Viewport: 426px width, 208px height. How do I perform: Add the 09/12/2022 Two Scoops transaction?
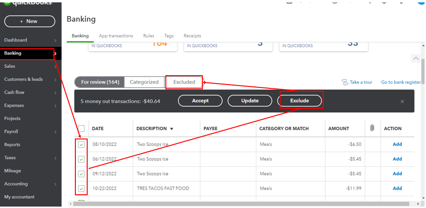tap(397, 173)
